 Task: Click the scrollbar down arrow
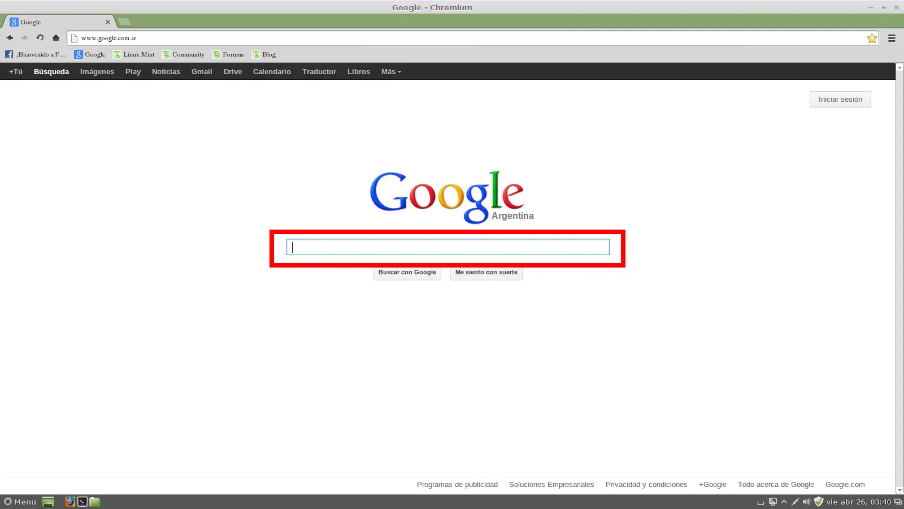pyautogui.click(x=899, y=490)
